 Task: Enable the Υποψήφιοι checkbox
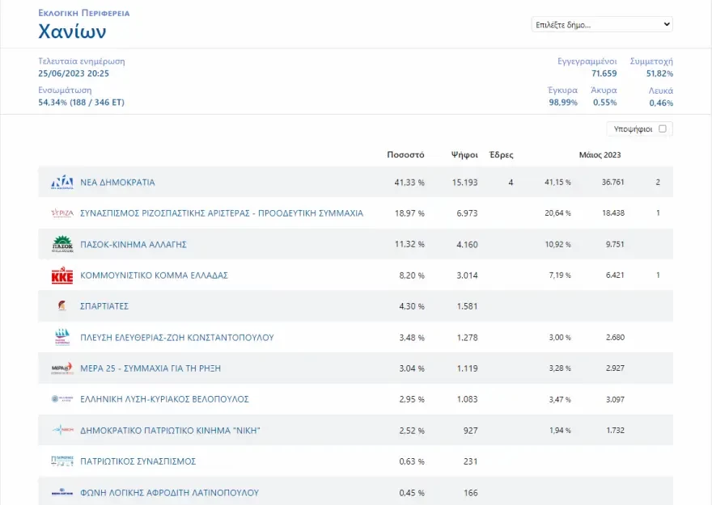click(663, 128)
